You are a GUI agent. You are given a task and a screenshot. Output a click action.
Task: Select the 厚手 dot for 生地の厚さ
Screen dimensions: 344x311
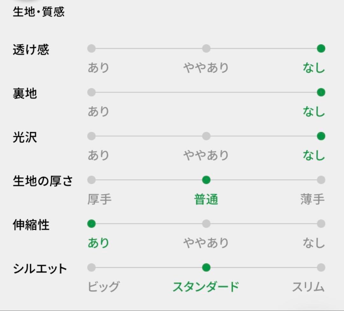tap(91, 180)
